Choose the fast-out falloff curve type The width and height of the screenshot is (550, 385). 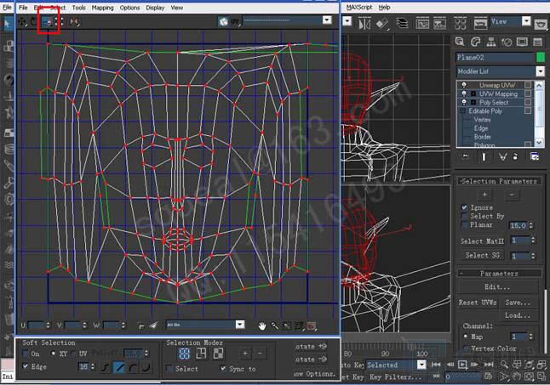click(x=146, y=367)
